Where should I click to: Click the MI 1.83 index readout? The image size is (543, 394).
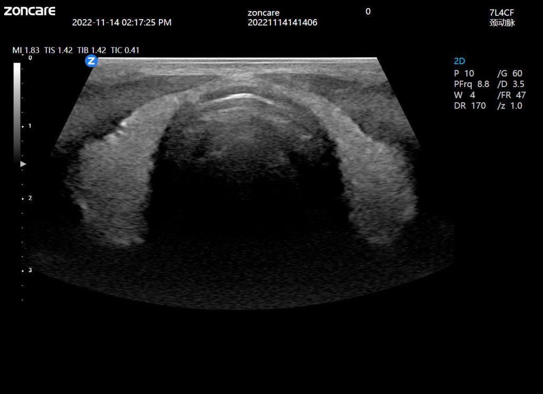point(27,50)
